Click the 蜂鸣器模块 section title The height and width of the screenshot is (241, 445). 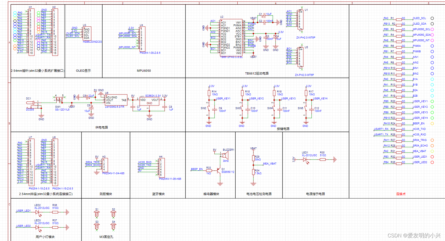coord(211,194)
